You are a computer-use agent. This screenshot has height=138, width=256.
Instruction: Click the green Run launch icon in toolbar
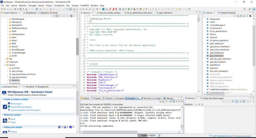(129, 9)
